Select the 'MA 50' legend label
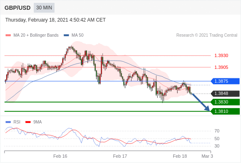Image resolution: width=241 pixels, height=163 pixels. point(78,35)
